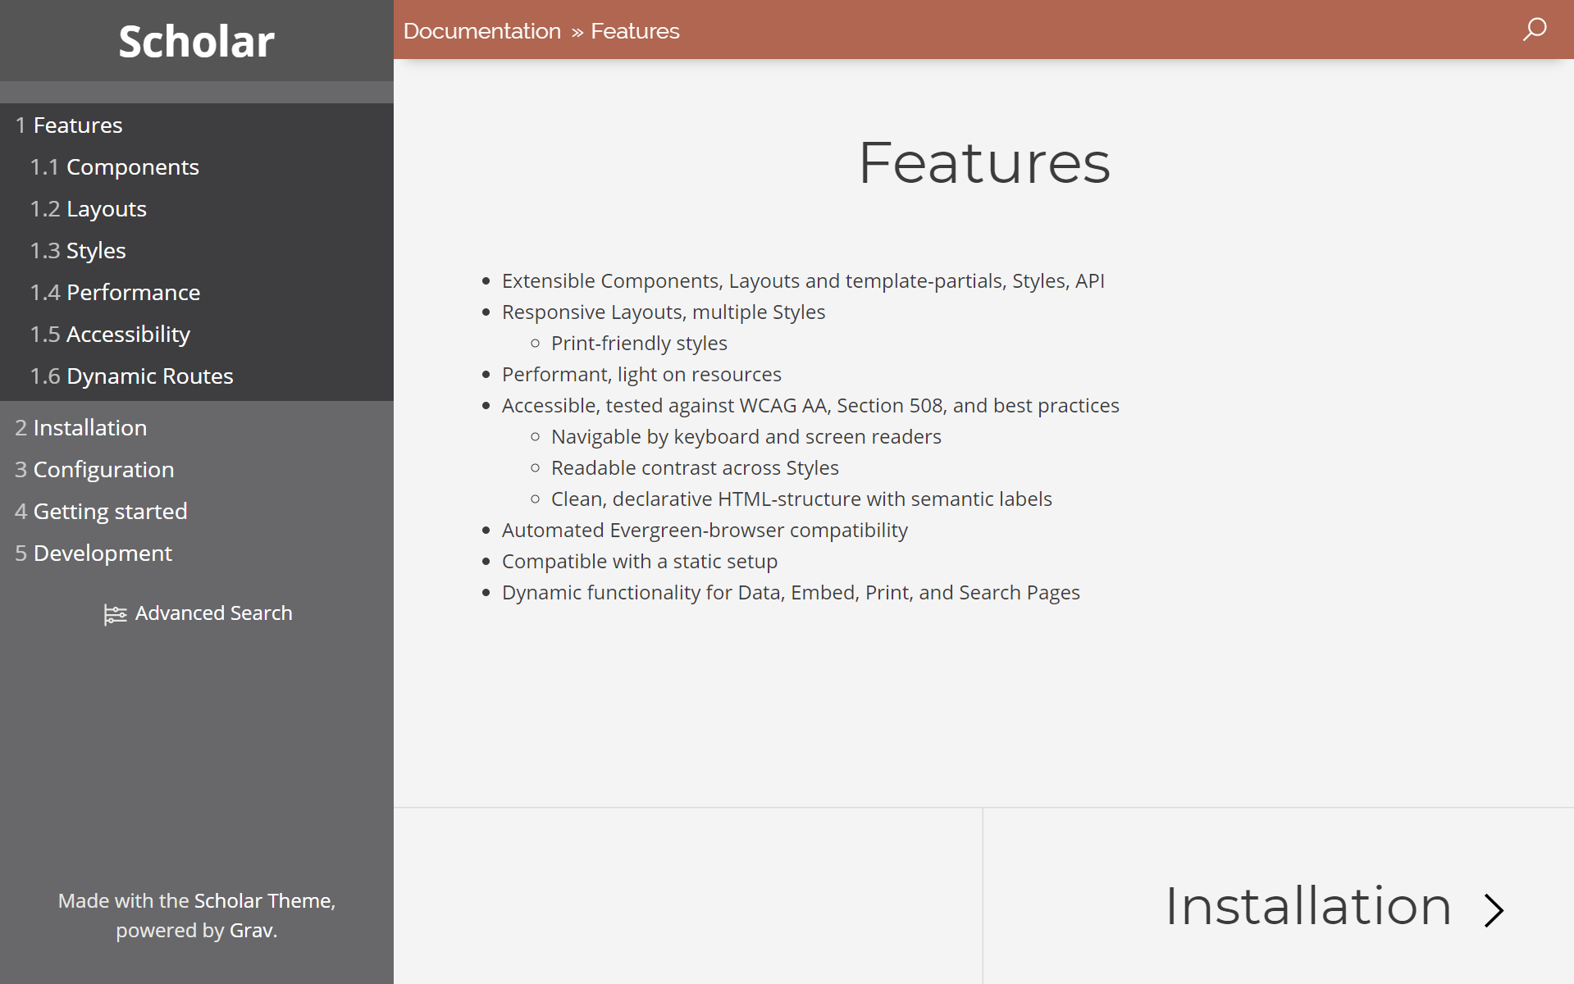Image resolution: width=1574 pixels, height=984 pixels.
Task: Expand the Configuration chapter
Action: pyautogui.click(x=103, y=470)
